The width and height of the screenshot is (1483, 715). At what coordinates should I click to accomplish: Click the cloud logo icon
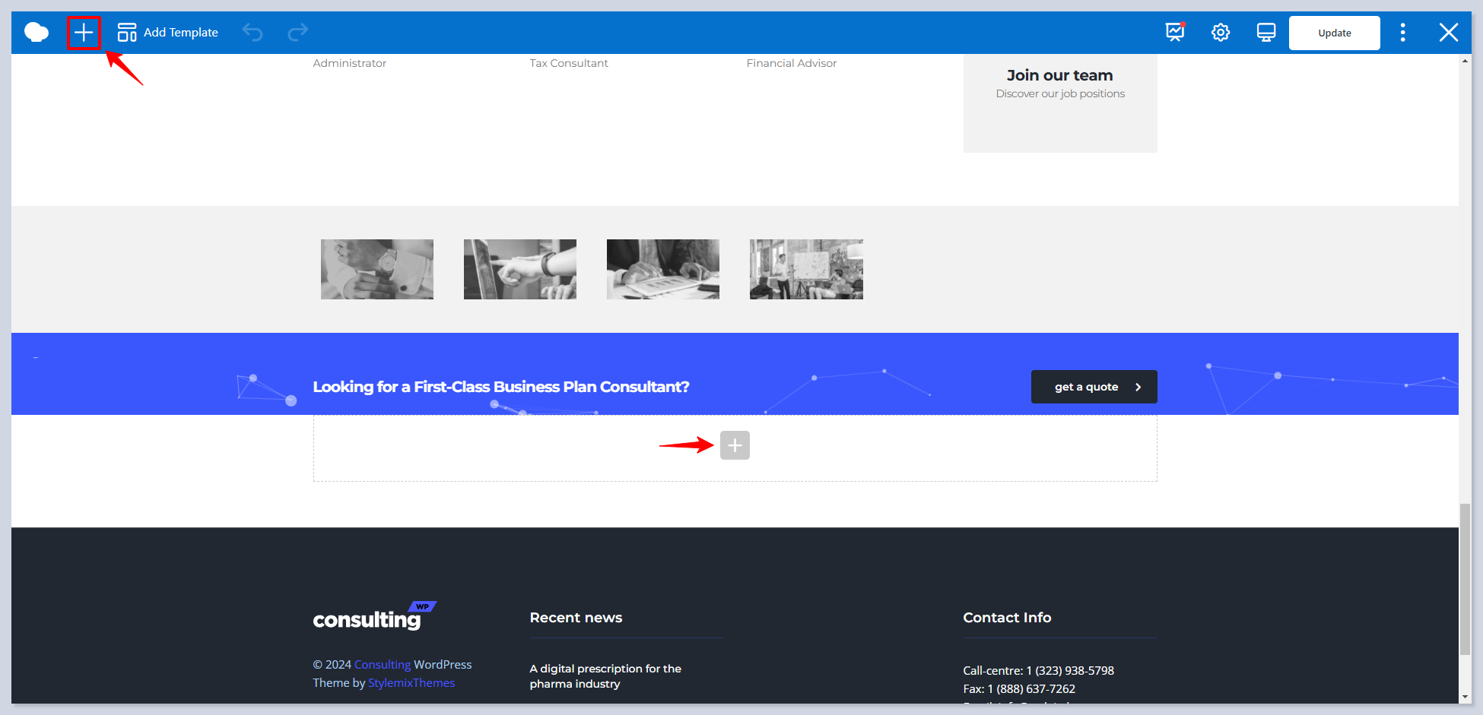tap(37, 33)
